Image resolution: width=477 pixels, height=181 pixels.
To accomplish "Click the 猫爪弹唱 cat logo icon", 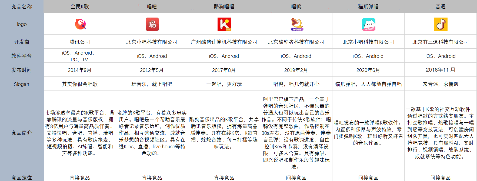I will coord(369,25).
